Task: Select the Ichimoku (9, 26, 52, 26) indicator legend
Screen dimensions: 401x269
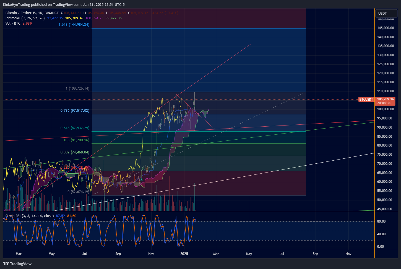Action: click(25, 18)
